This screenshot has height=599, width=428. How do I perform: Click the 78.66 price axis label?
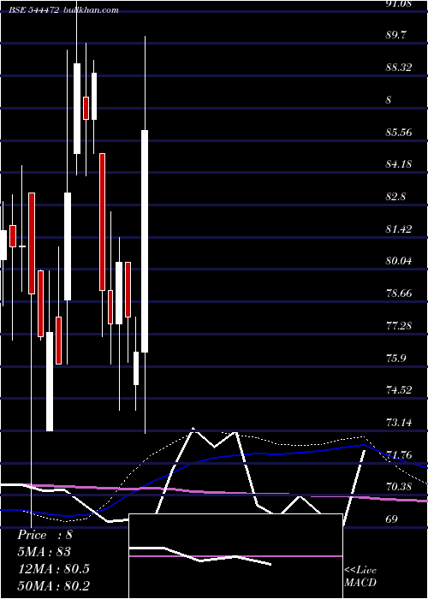(x=399, y=294)
